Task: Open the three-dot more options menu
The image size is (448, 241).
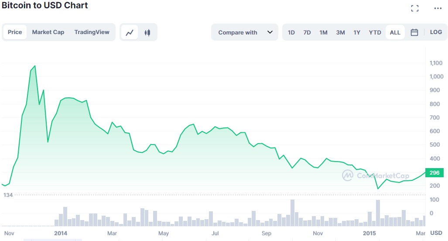Action: (438, 8)
